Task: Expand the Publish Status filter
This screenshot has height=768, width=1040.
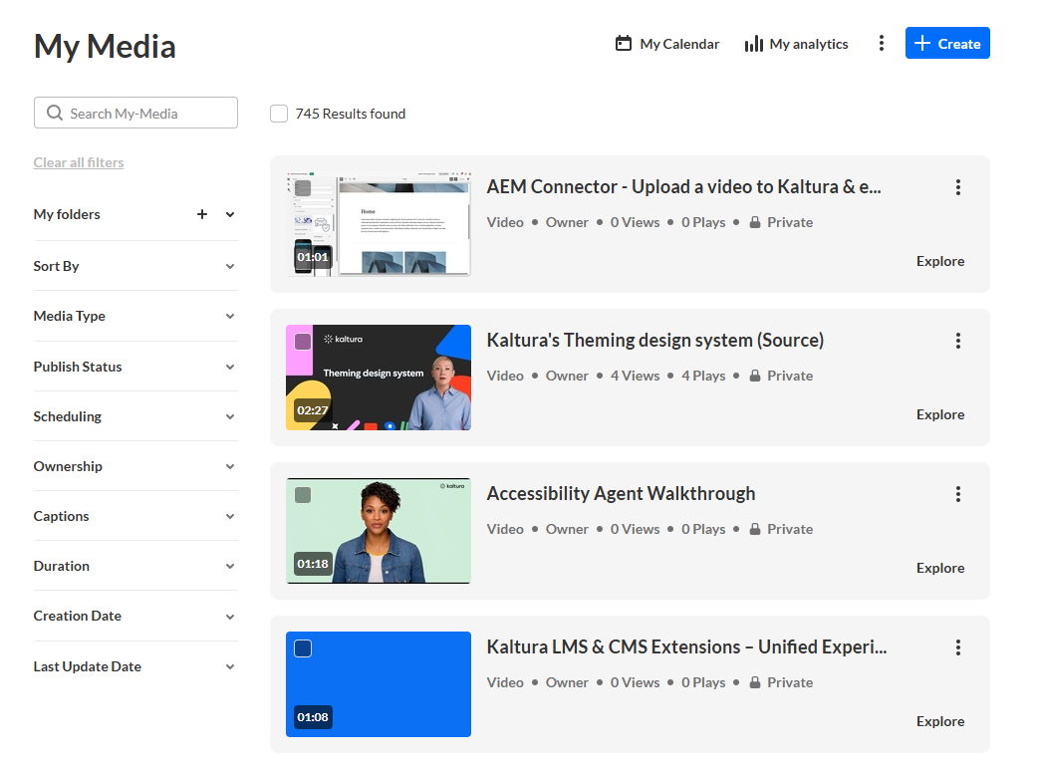Action: click(135, 367)
